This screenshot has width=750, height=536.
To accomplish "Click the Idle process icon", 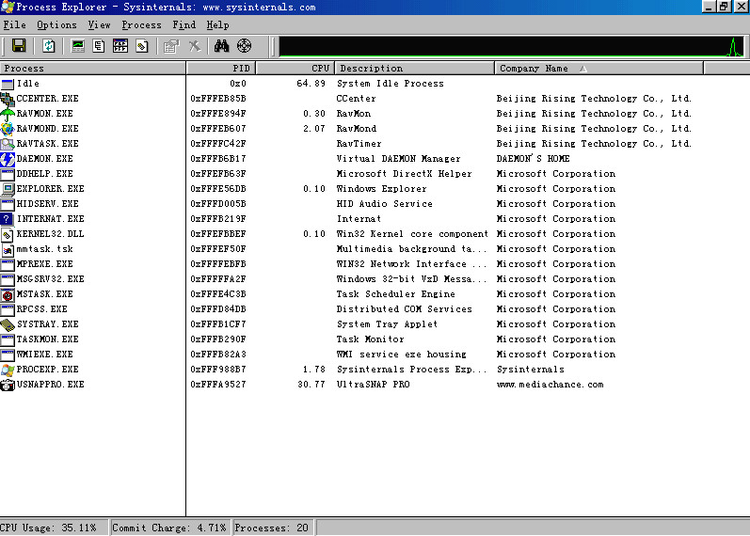I will (8, 84).
